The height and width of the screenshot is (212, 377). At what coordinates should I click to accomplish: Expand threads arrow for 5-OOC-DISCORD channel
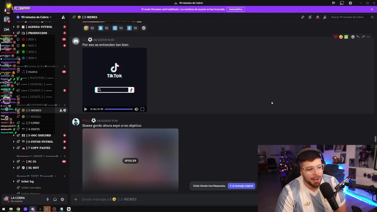[x=14, y=135]
